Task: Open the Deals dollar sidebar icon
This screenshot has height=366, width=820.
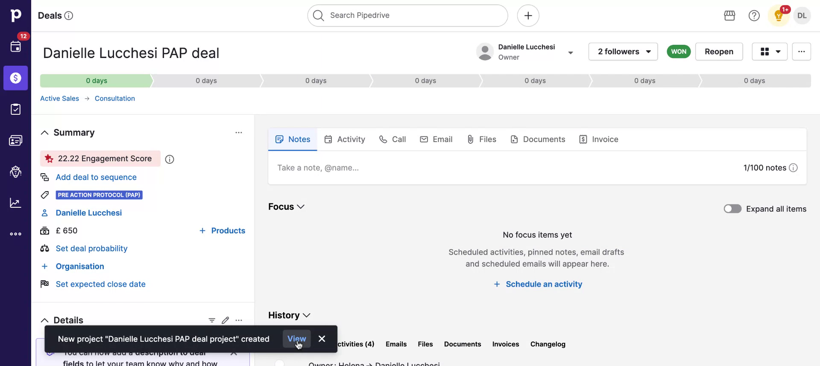Action: (x=15, y=78)
